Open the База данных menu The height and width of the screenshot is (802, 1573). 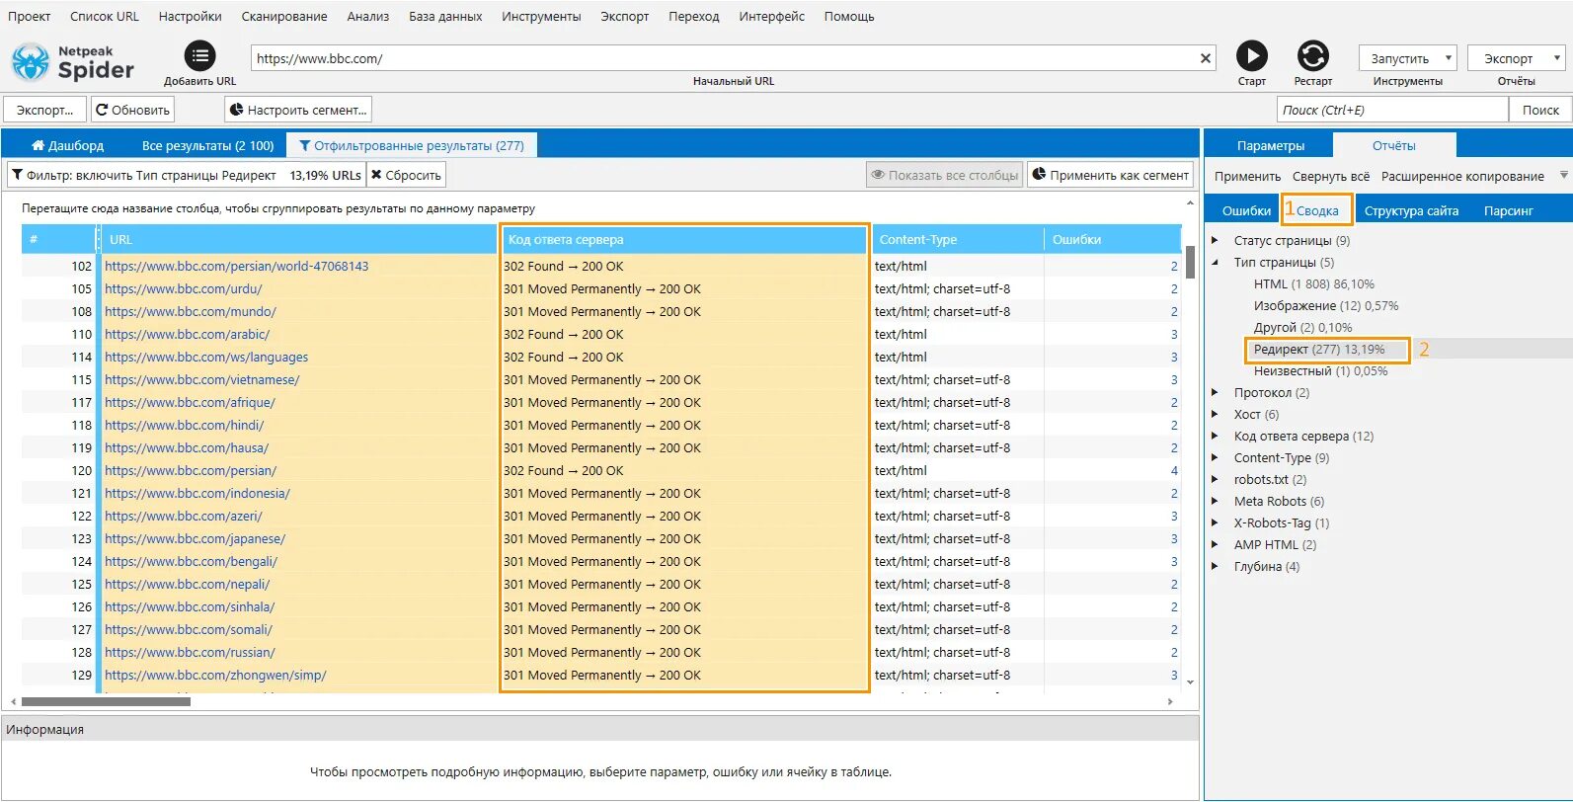coord(445,16)
